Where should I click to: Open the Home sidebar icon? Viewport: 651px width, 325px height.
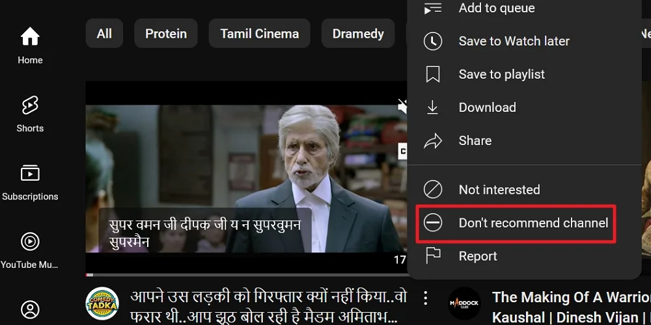pyautogui.click(x=30, y=45)
